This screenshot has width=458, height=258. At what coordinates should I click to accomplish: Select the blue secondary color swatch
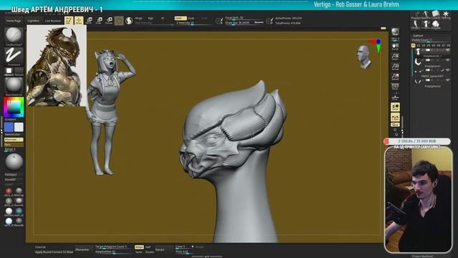coord(9,128)
